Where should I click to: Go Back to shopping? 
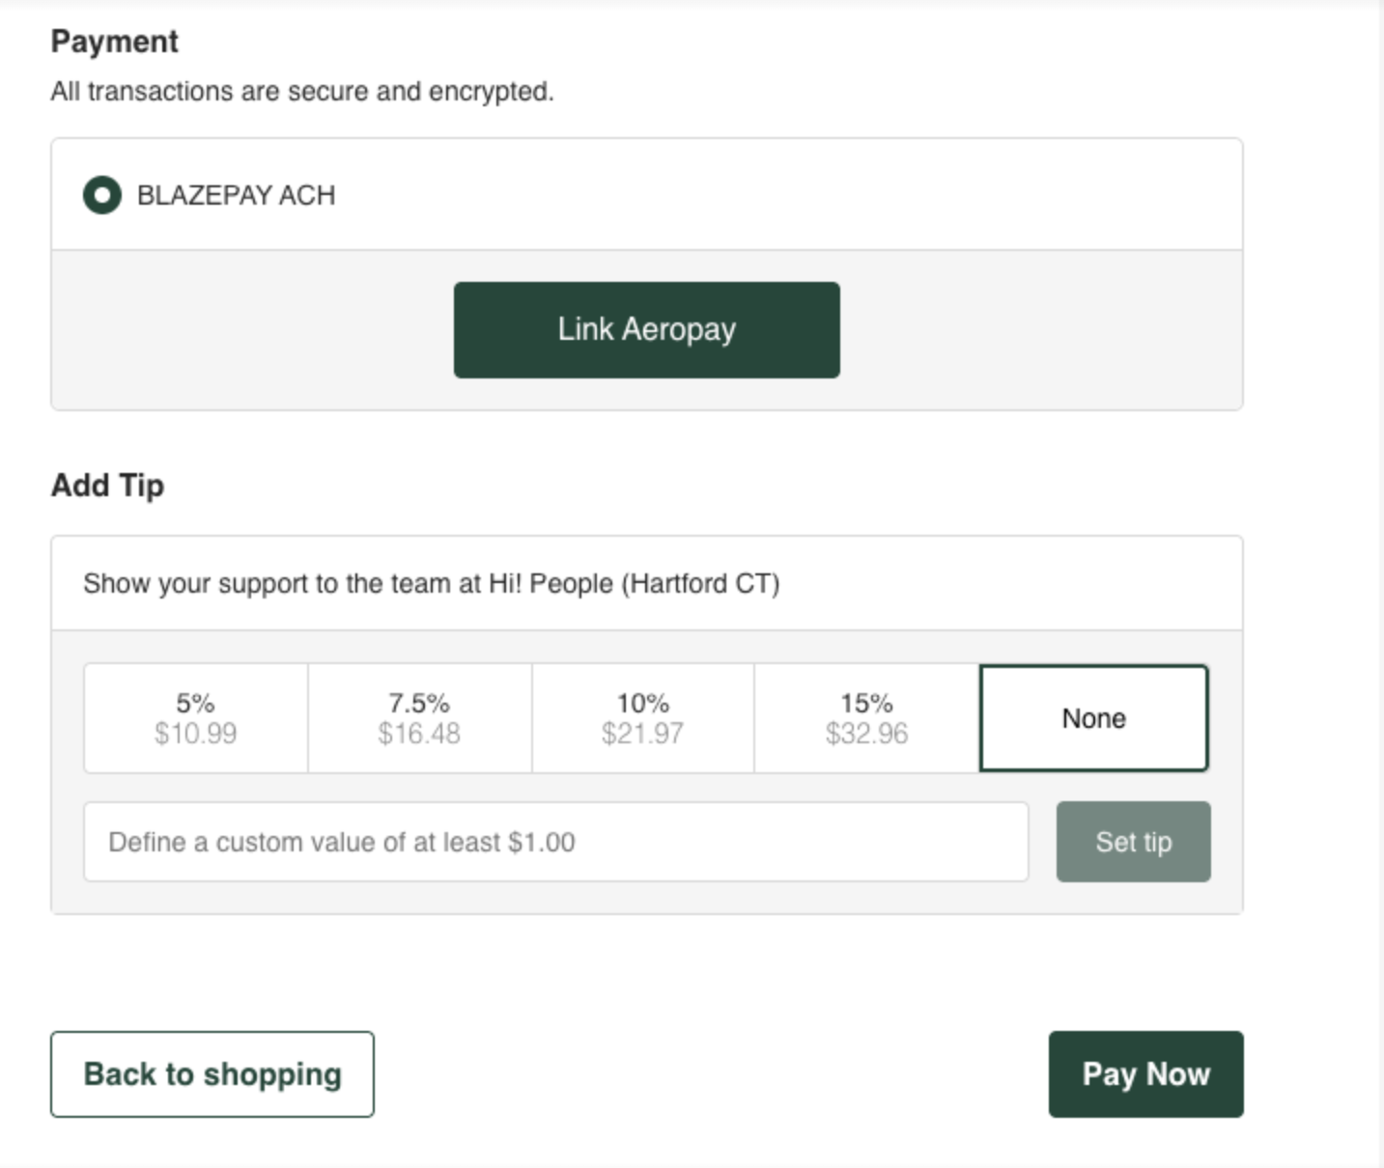pos(212,1074)
